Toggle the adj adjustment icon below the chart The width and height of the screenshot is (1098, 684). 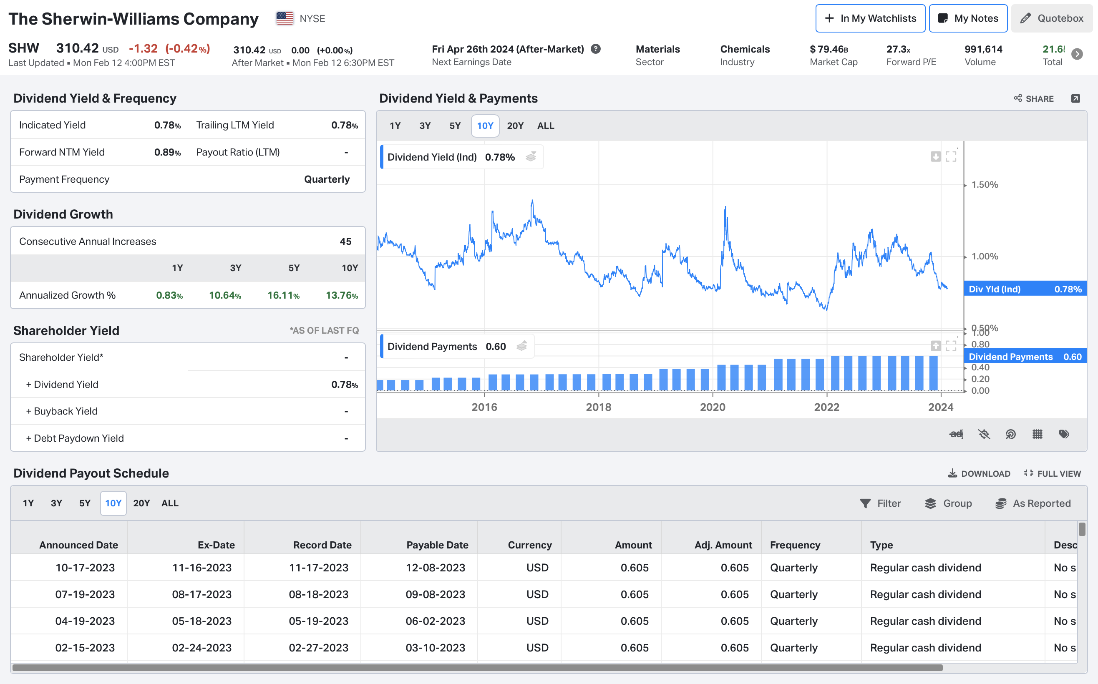[957, 434]
